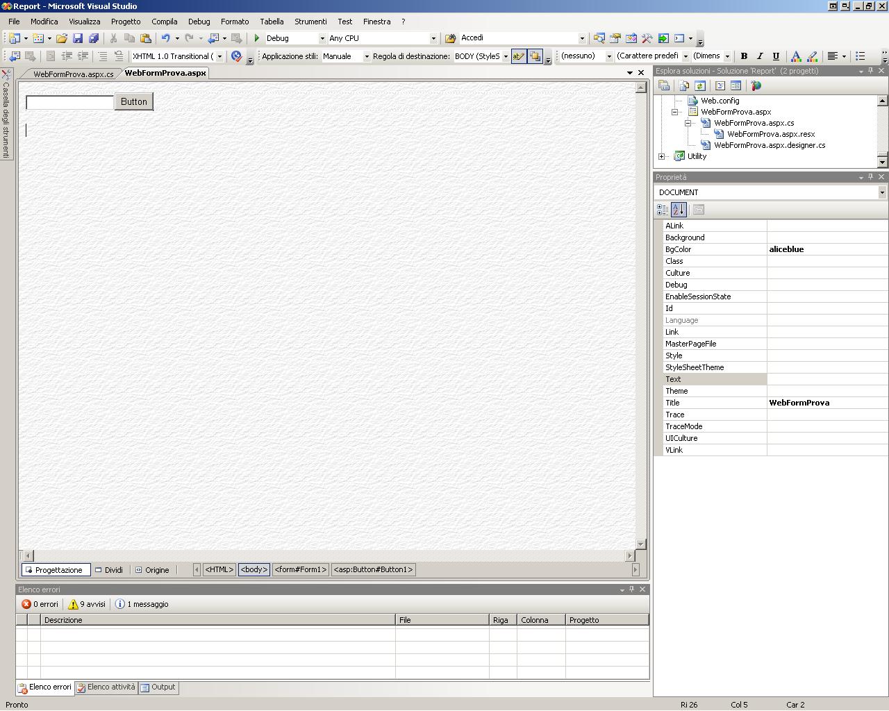
Task: Open the Applicazione stili Manuale dropdown
Action: (x=367, y=56)
